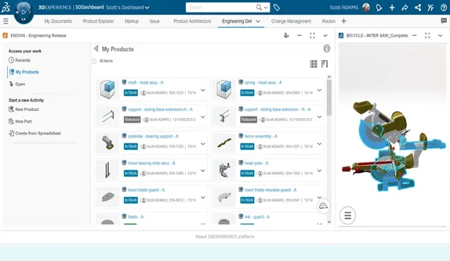Viewport: 450px width, 261px height.
Task: Select the pedestal - bearing support thumbnail
Action: [108, 143]
